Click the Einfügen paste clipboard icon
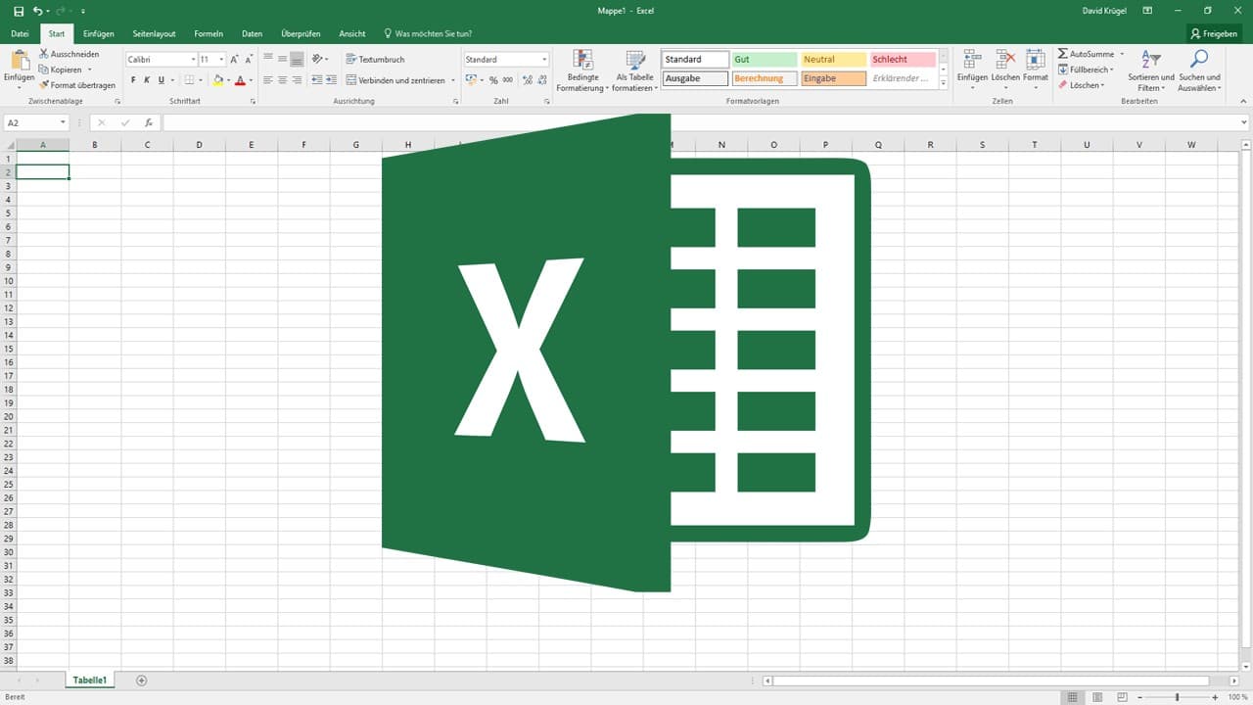This screenshot has width=1253, height=705. (19, 59)
